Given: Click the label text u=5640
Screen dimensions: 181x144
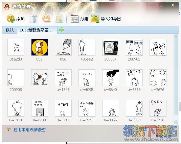Looking at the screenshot, I should click(111, 90).
